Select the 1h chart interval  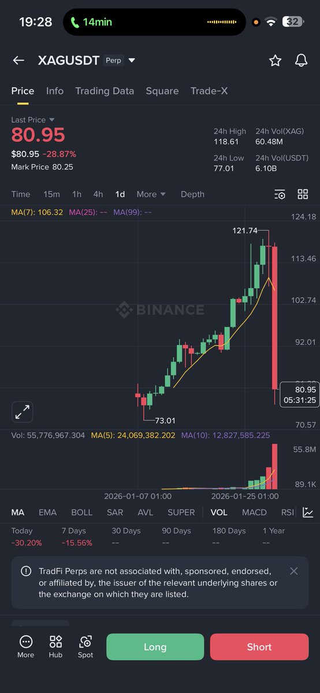click(x=77, y=194)
